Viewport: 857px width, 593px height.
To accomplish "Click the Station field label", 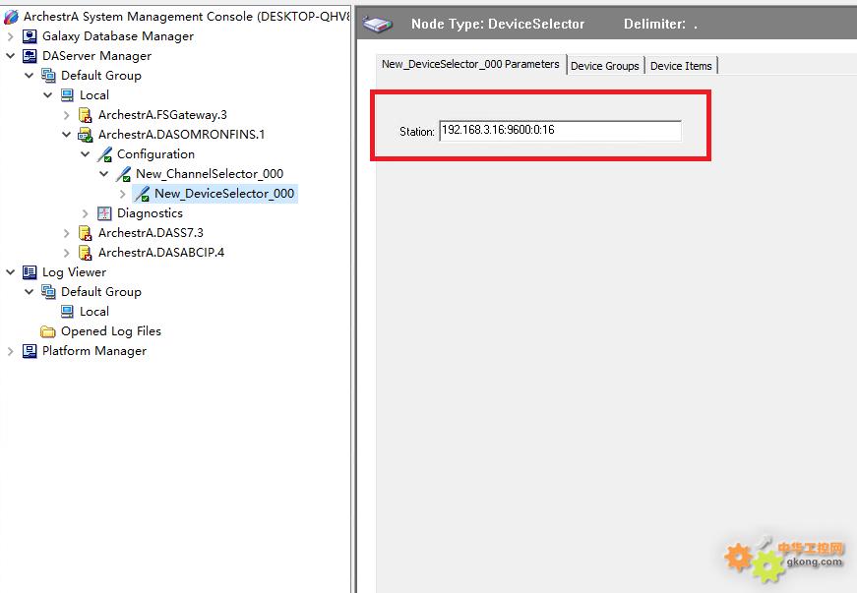I will click(x=417, y=132).
